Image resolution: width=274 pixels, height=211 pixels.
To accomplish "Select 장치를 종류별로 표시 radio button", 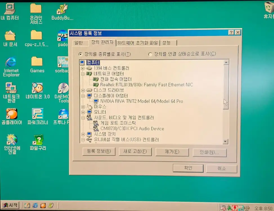I will point(80,54).
